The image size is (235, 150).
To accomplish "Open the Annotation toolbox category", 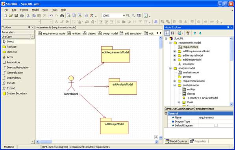I will pos(18,32).
